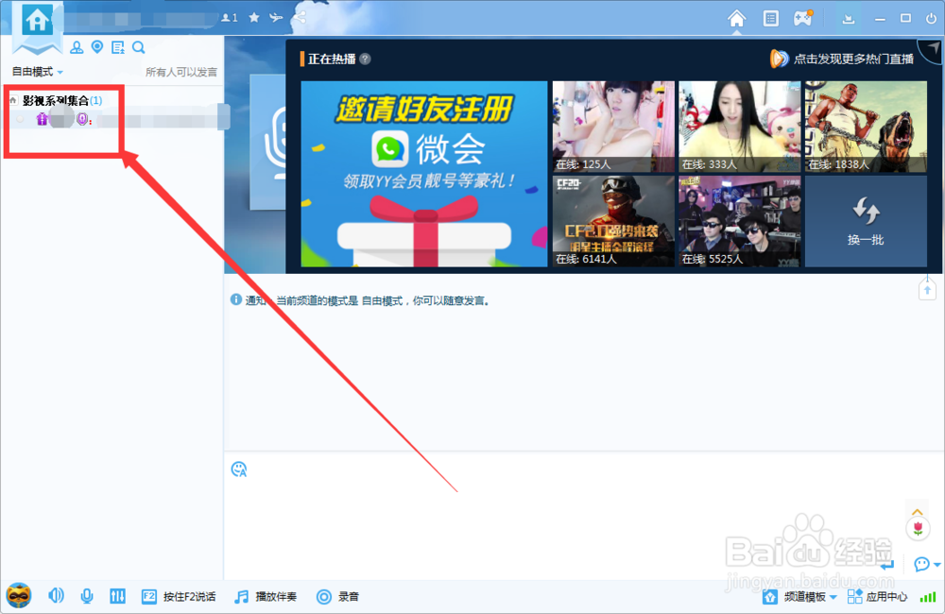Open the YY channel home logo
Screen dimensions: 945x614
coord(38,22)
